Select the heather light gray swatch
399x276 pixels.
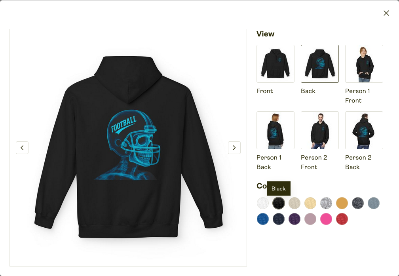click(326, 203)
